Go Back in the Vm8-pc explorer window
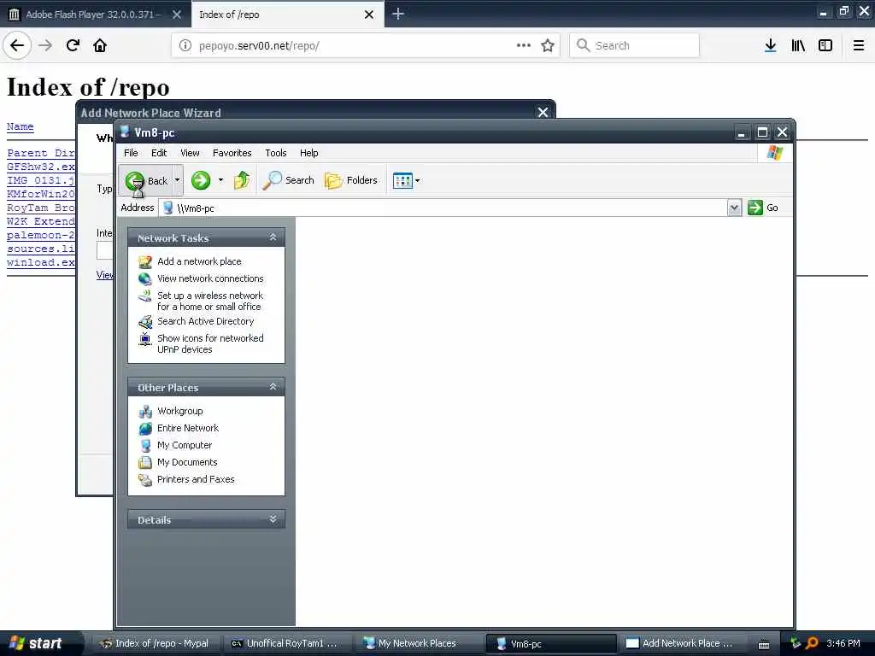 point(145,180)
